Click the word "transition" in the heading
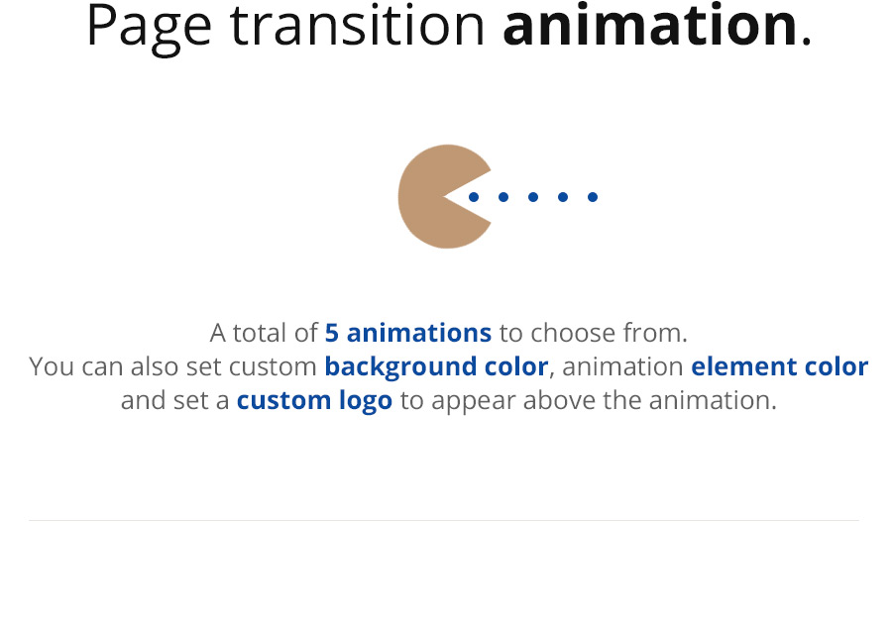Screen dimensions: 892x620 357,26
